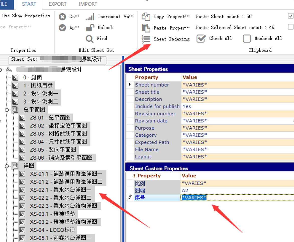Click the Apply checkmark icon
This screenshot has width=294, height=242.
(62, 28)
